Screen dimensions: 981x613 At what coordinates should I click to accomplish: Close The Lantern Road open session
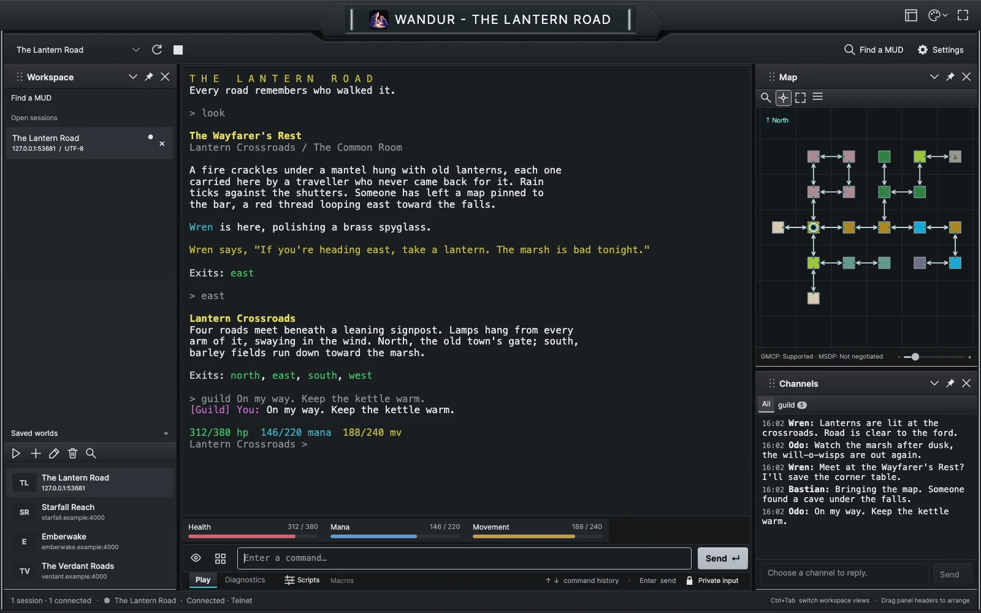[x=162, y=143]
